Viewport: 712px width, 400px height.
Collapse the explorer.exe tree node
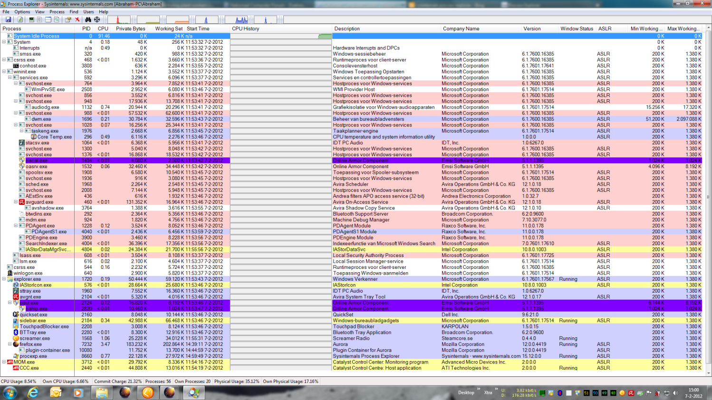(x=4, y=279)
